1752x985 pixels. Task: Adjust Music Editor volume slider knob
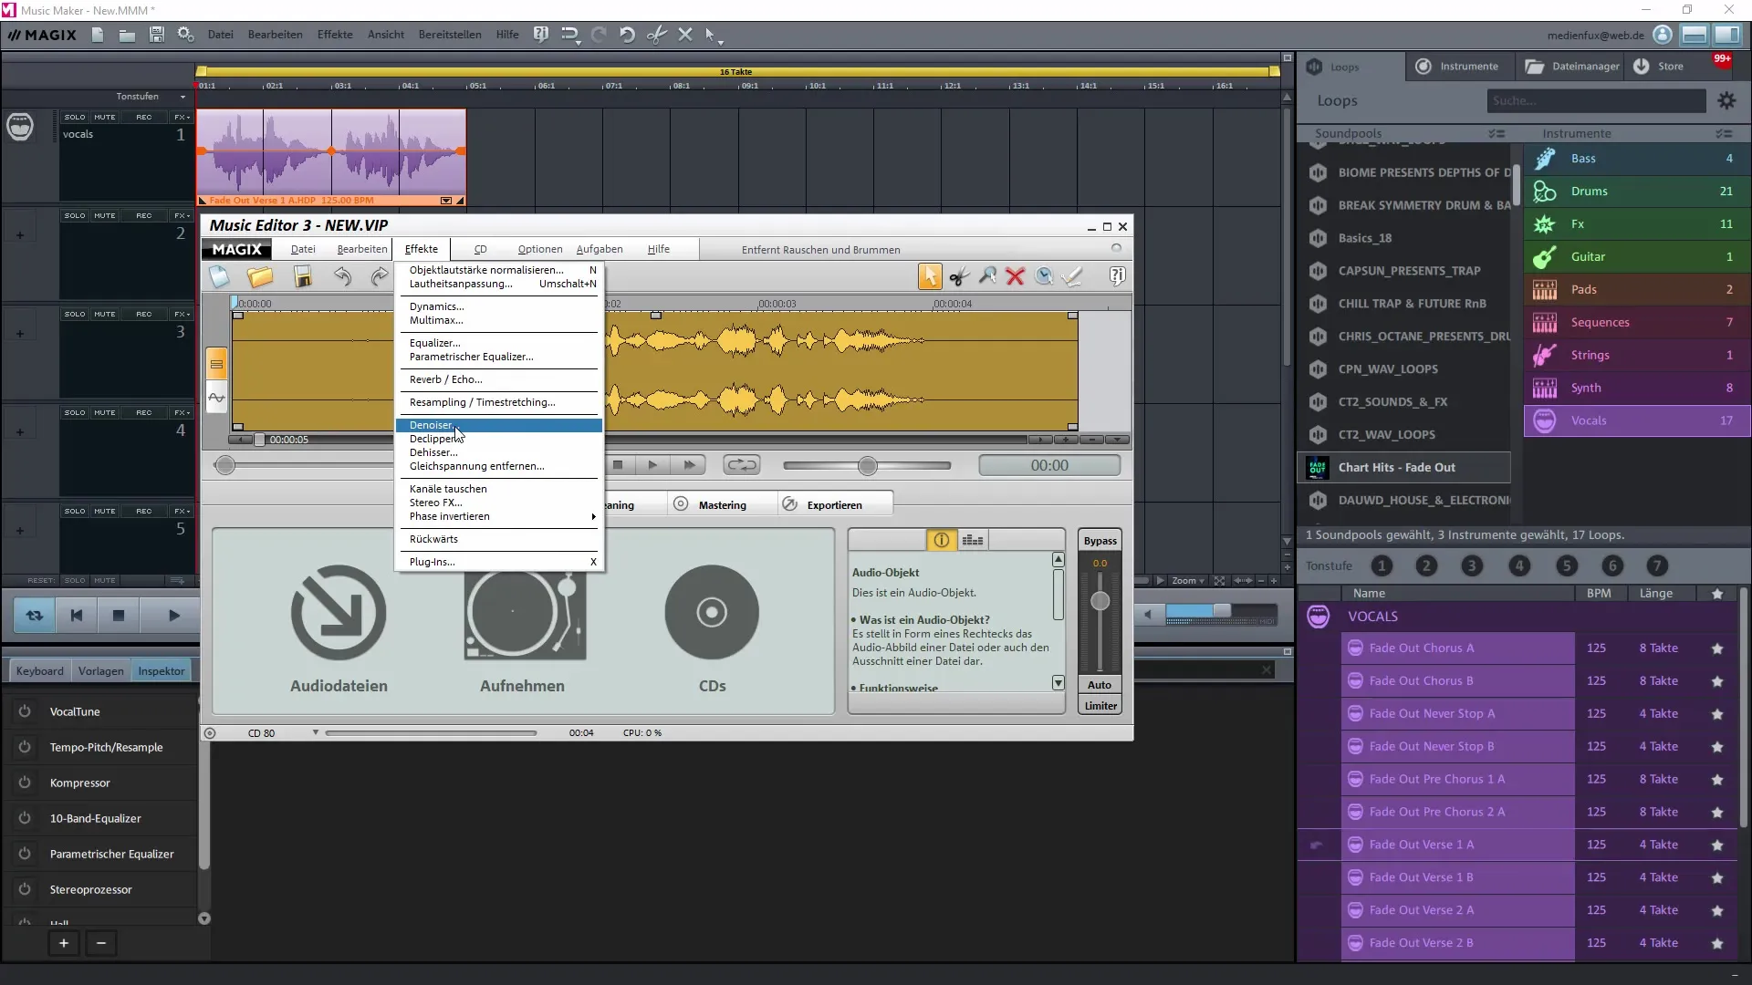867,466
